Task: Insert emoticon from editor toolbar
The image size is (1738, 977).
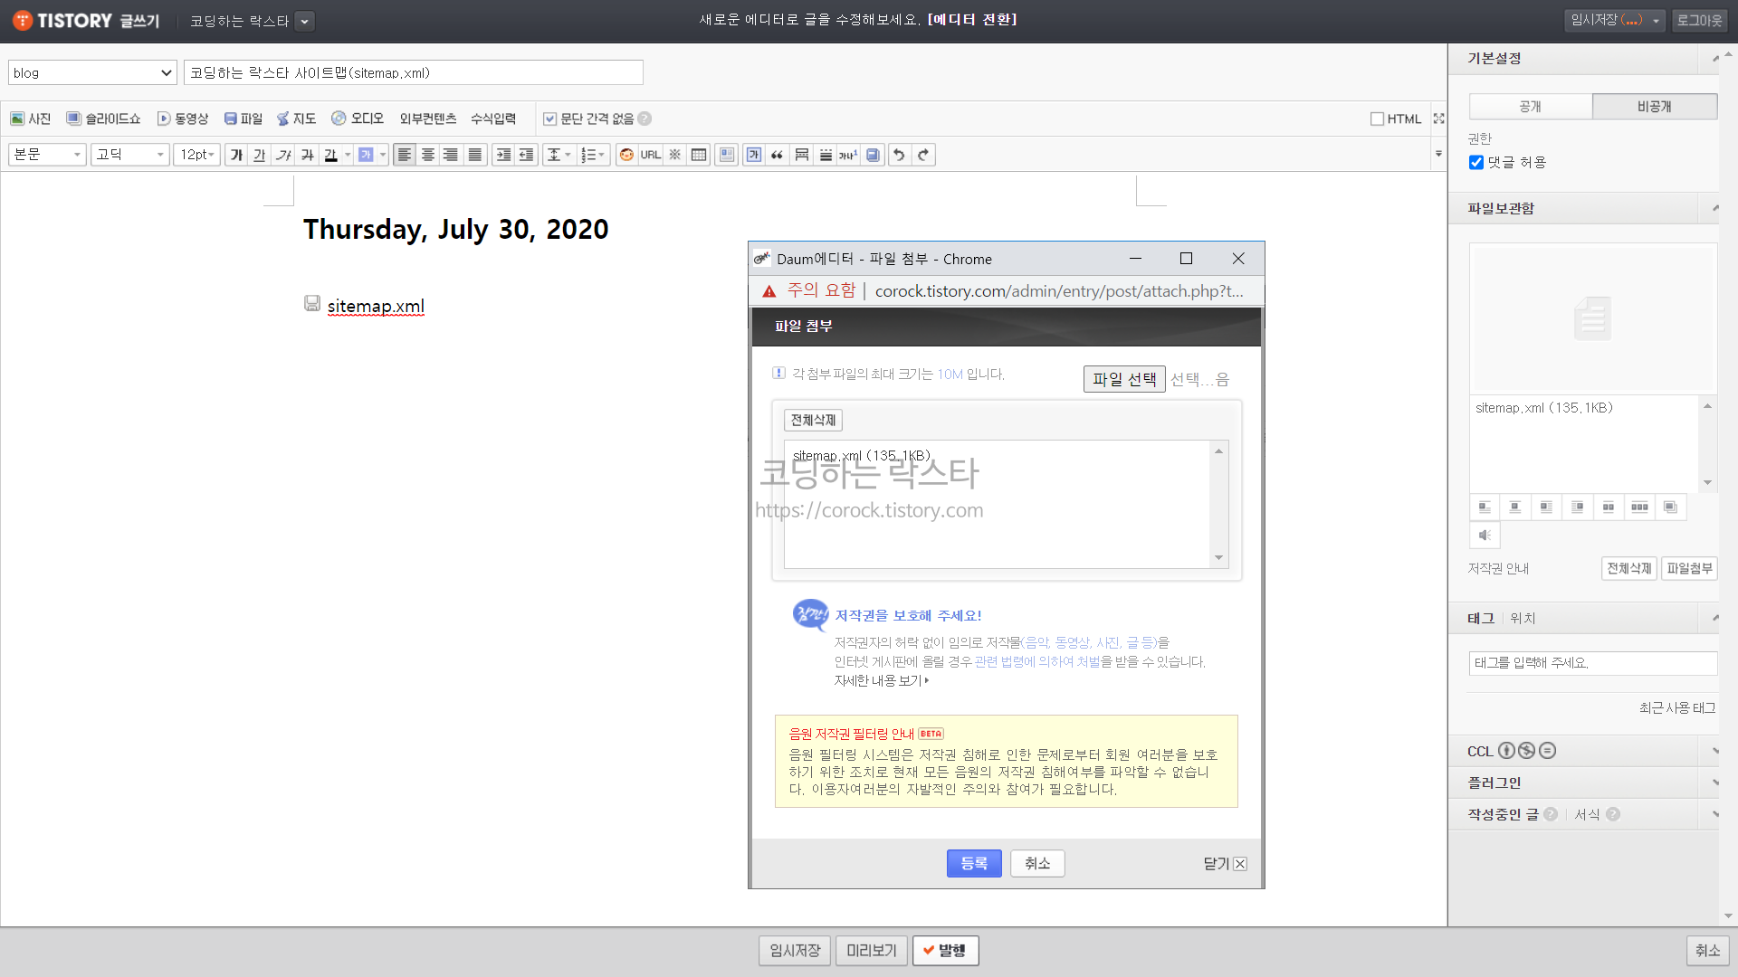Action: pos(626,155)
